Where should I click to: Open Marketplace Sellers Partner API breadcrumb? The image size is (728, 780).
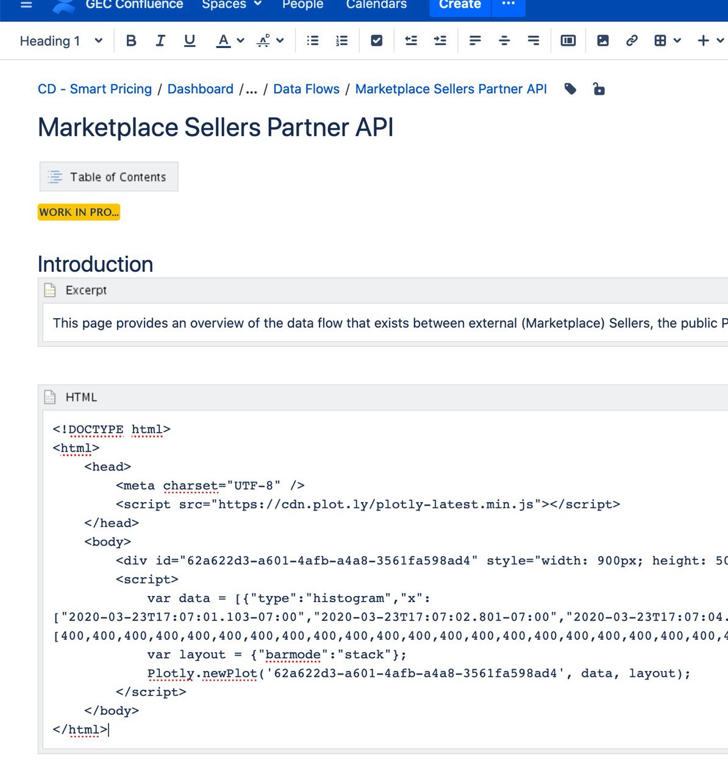click(451, 89)
